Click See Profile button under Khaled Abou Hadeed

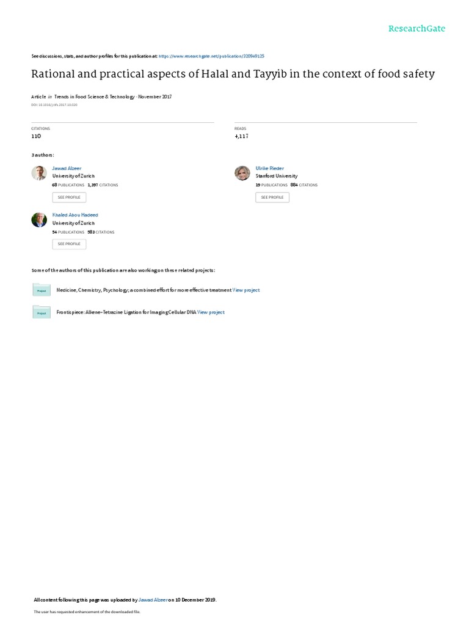pyautogui.click(x=69, y=244)
